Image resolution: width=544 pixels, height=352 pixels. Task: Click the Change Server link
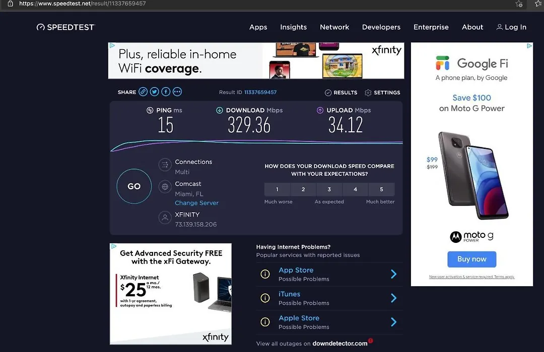(x=197, y=203)
